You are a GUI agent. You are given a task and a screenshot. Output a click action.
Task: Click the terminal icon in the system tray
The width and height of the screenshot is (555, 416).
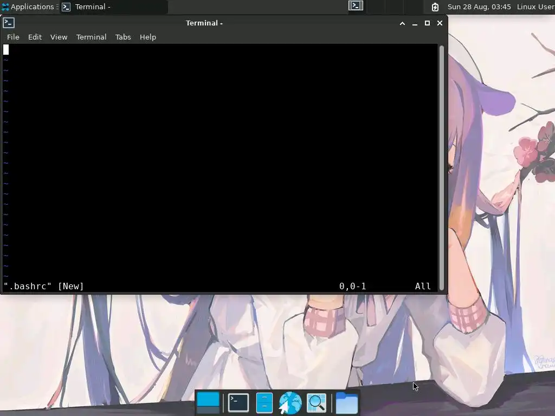coord(356,5)
